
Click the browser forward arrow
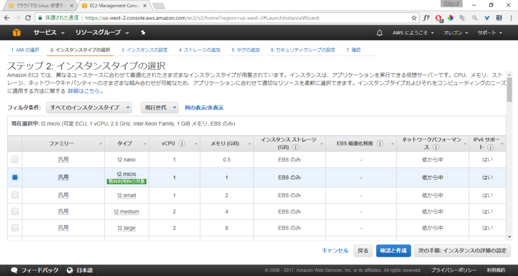(18, 18)
